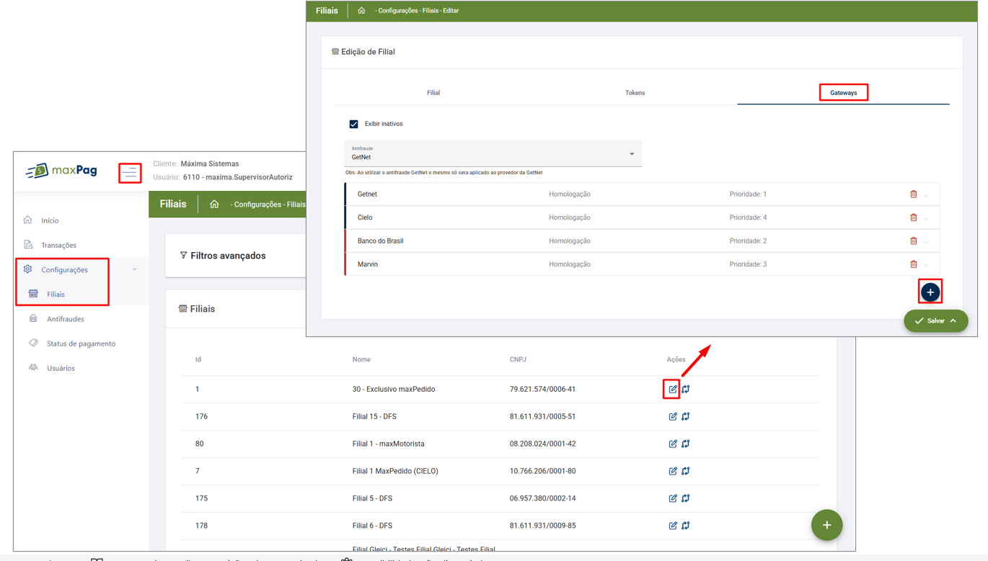
Task: Uncheck the Exibir inativos checkbox
Action: [x=354, y=124]
